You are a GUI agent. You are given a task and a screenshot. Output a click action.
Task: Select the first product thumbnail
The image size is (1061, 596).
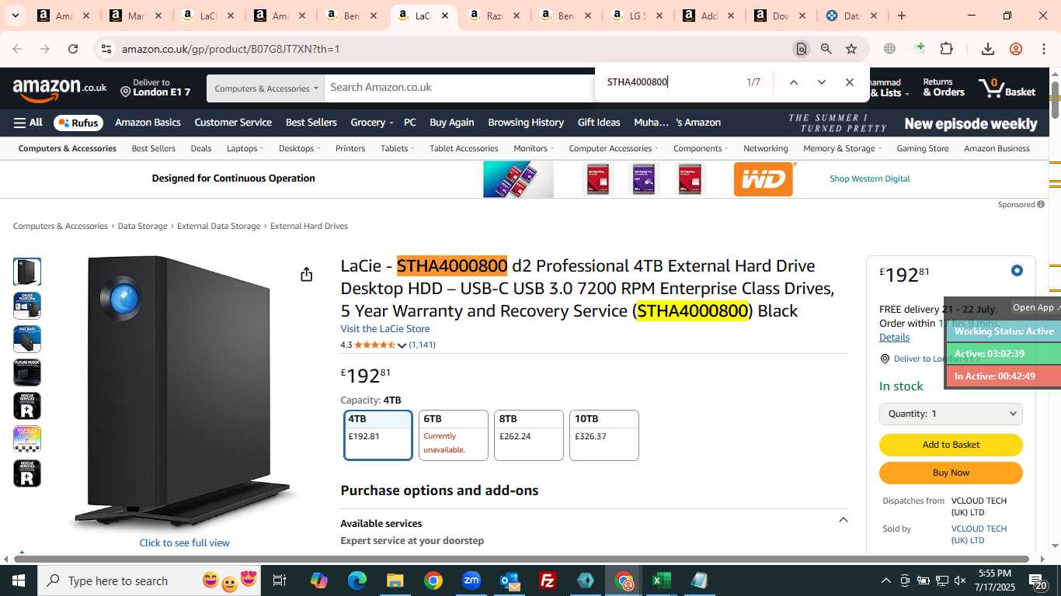[x=27, y=272]
